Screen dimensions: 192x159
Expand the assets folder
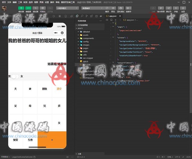click(90, 35)
